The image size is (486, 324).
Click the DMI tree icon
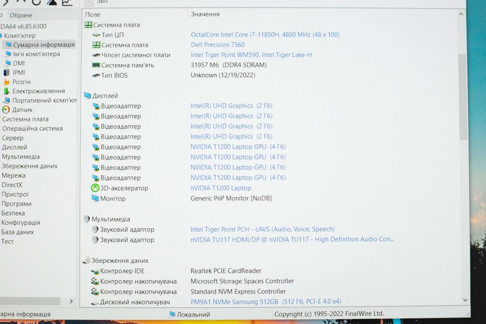[7, 63]
